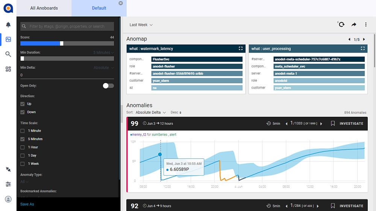Check the 1 Week time scale

(22, 164)
